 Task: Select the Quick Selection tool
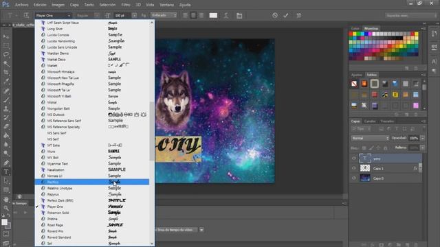[x=6, y=64]
